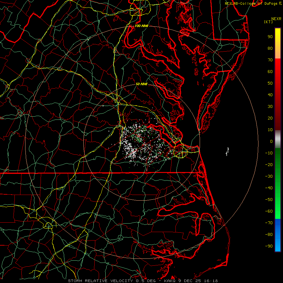Click the [KT] units label
This screenshot has width=283, height=283.
pos(269,22)
